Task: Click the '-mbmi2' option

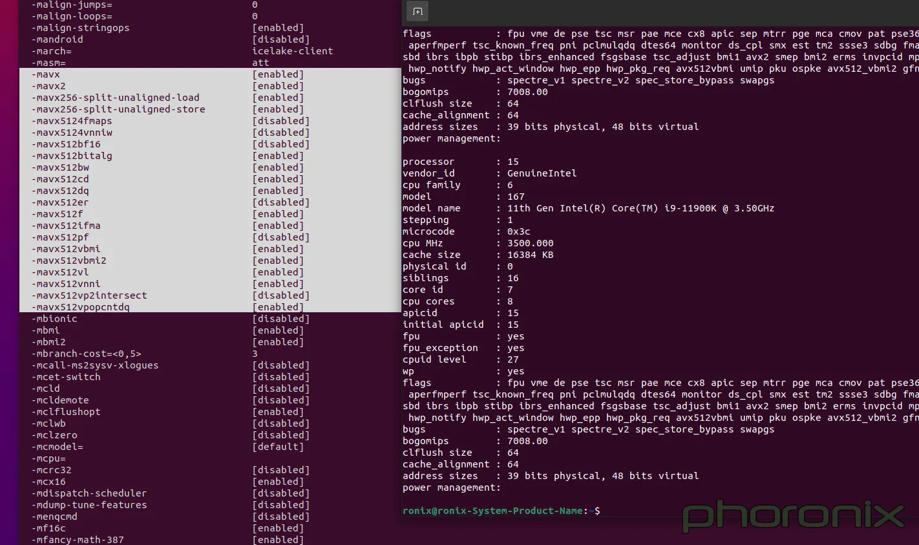Action: tap(48, 342)
